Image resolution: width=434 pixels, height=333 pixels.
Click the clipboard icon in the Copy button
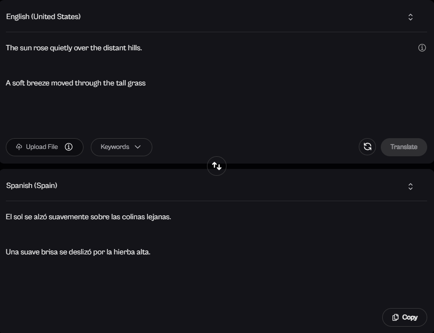pos(395,317)
